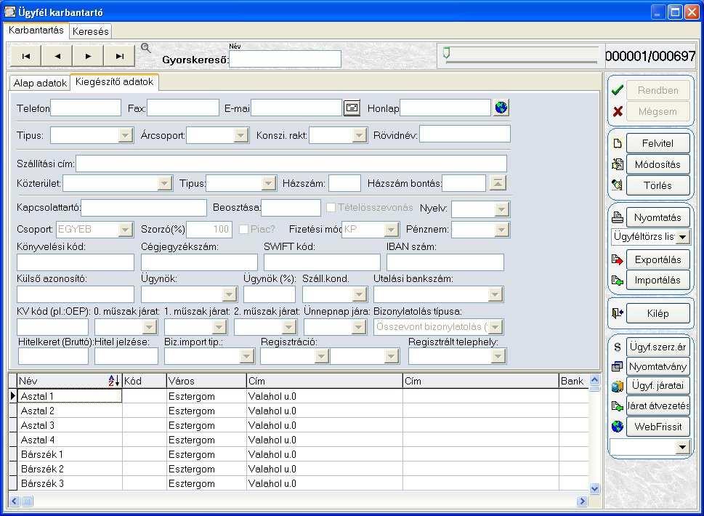This screenshot has height=516, width=704.
Task: Select the Asztal 3 row
Action: pyautogui.click(x=299, y=425)
